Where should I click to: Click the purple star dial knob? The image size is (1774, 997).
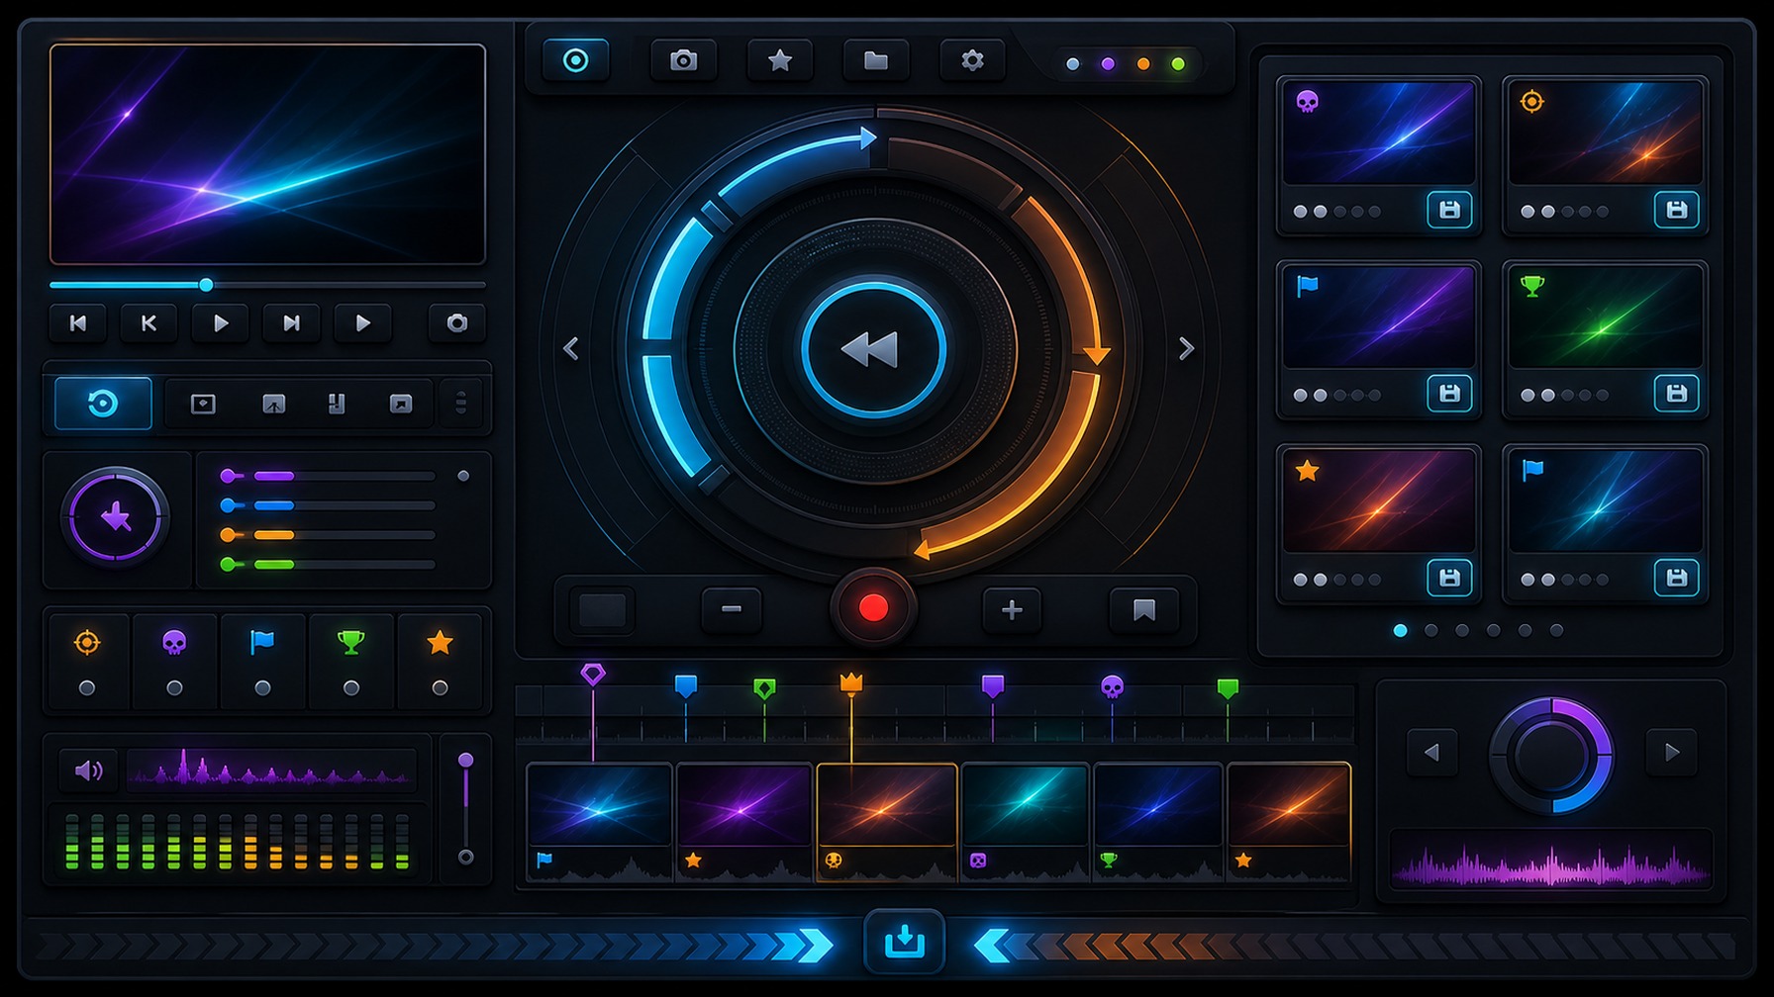click(x=116, y=517)
